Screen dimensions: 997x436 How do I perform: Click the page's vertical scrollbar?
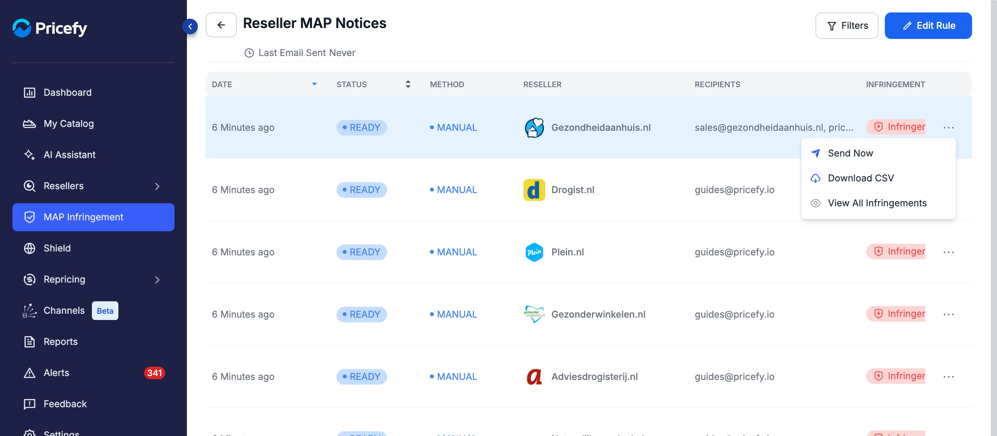tap(994, 218)
